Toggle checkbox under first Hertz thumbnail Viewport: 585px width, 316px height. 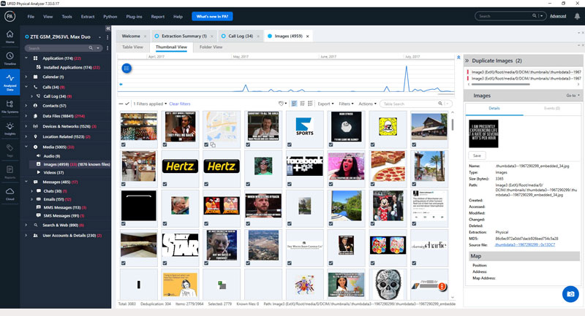pyautogui.click(x=165, y=184)
